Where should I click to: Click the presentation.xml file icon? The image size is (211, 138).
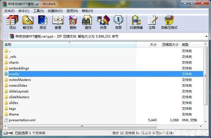(6, 120)
